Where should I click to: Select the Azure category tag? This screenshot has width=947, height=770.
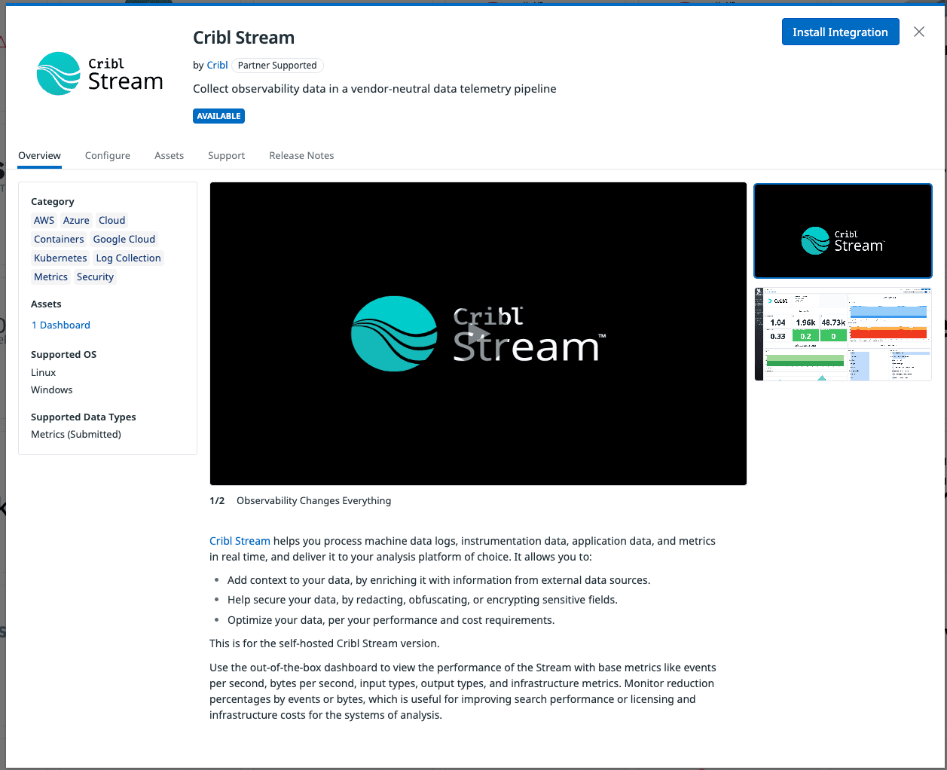pos(76,220)
